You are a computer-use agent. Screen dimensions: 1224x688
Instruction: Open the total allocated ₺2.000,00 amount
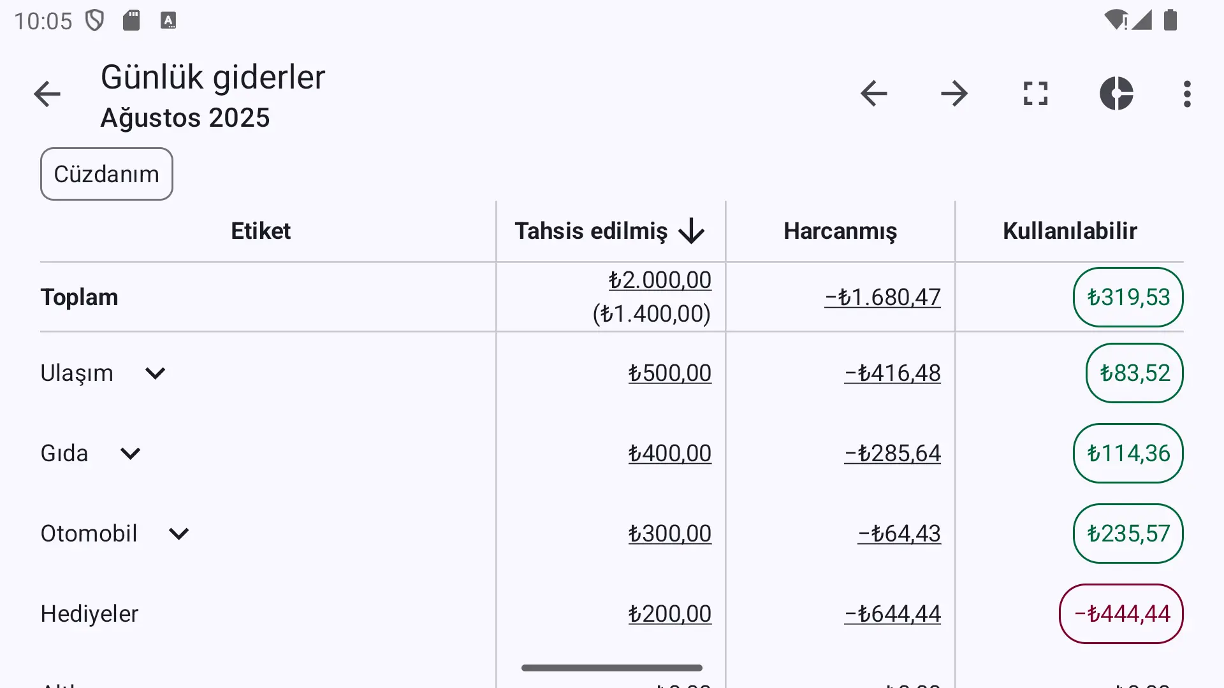pyautogui.click(x=660, y=280)
